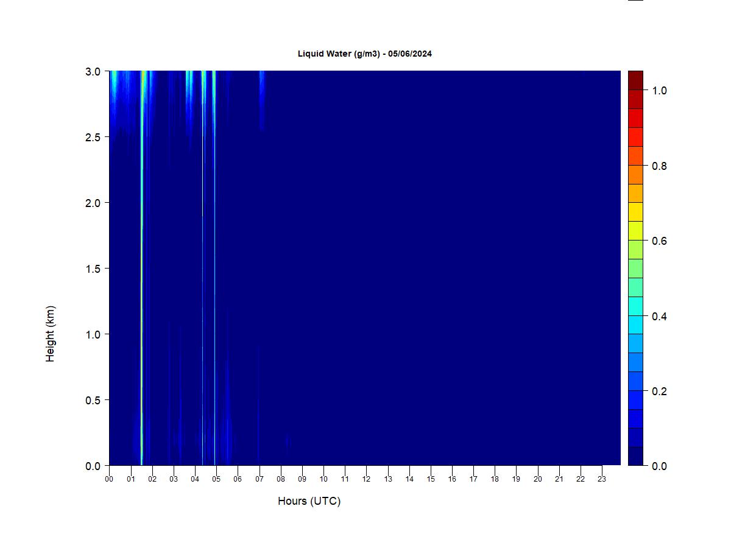Select hour '00' on the x-axis
This screenshot has height=548, width=731.
tap(109, 479)
